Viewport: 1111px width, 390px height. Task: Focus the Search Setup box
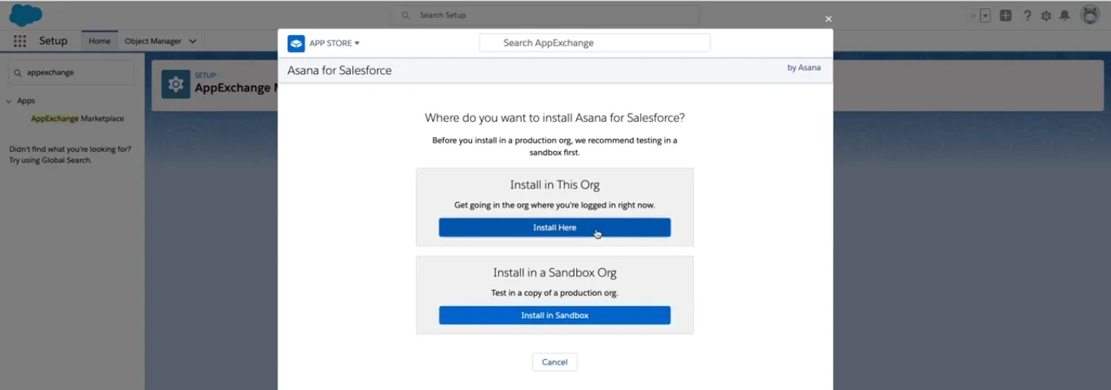(545, 15)
